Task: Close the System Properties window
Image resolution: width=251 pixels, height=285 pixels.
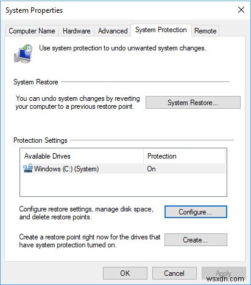Action: (241, 10)
